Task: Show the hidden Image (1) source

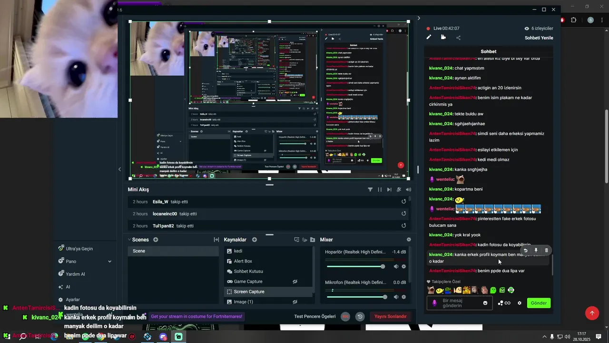Action: (295, 302)
